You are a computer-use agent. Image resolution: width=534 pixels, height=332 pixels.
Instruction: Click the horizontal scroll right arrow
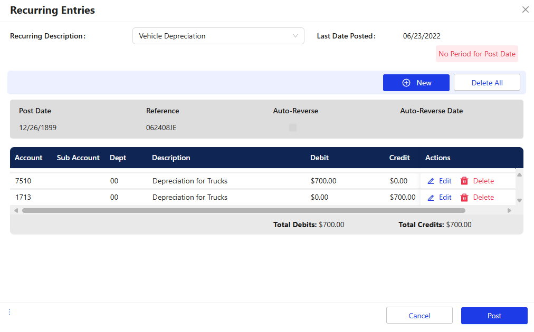[x=510, y=211]
